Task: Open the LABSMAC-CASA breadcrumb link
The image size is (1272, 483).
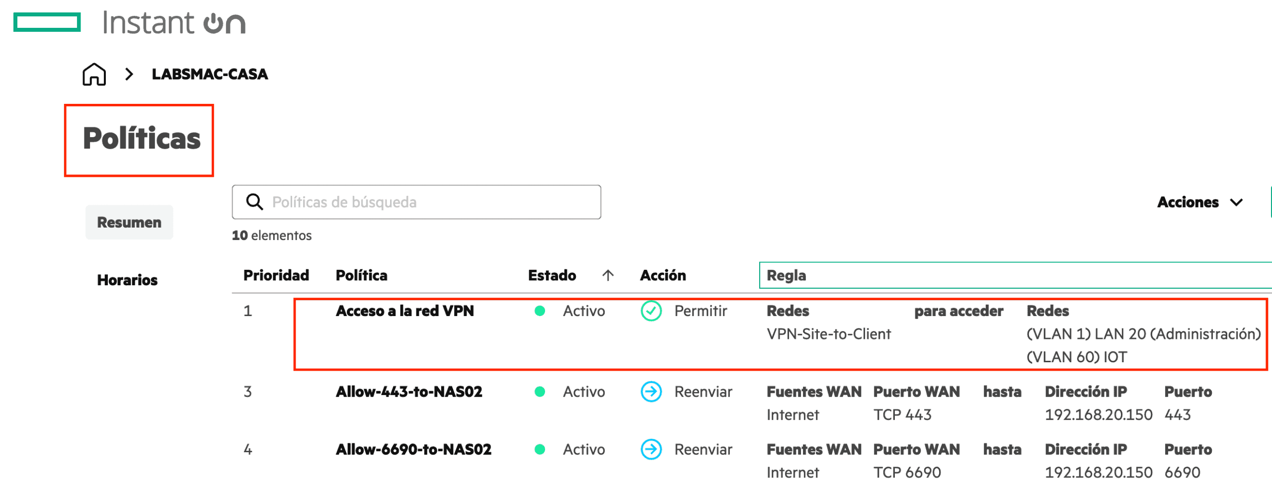Action: click(210, 75)
